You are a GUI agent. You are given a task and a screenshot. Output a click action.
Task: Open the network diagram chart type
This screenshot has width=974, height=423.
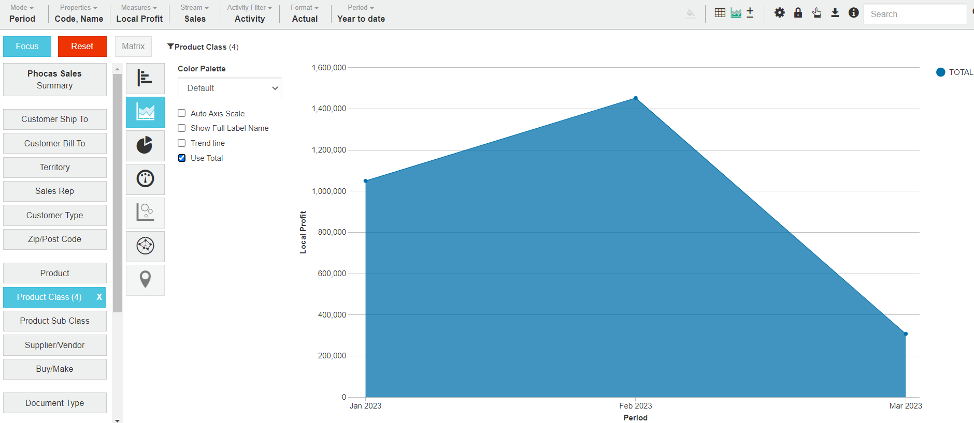[145, 246]
